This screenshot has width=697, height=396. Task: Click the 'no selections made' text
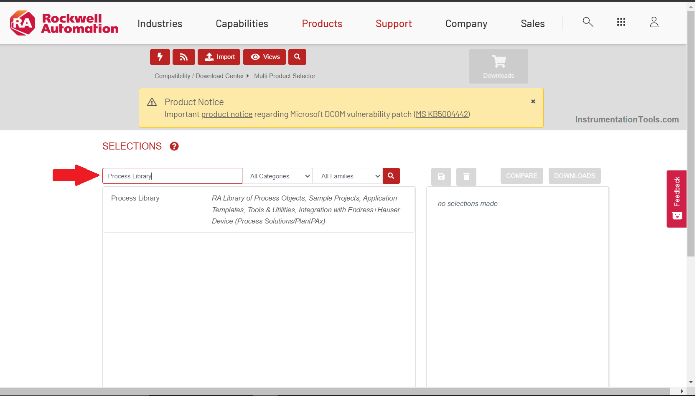click(468, 203)
